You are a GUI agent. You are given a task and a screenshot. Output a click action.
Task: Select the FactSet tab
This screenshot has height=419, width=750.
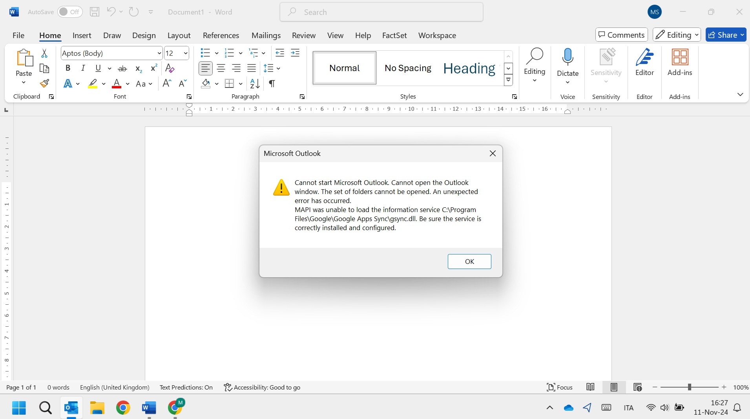point(394,35)
